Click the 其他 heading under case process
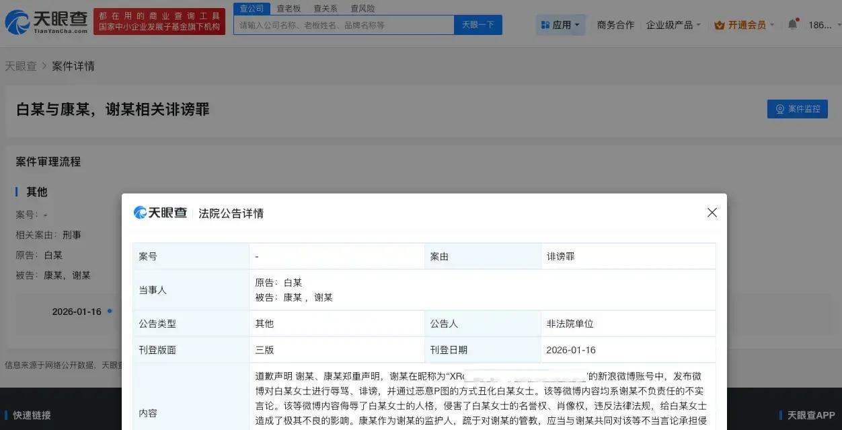This screenshot has width=842, height=430. (x=37, y=192)
